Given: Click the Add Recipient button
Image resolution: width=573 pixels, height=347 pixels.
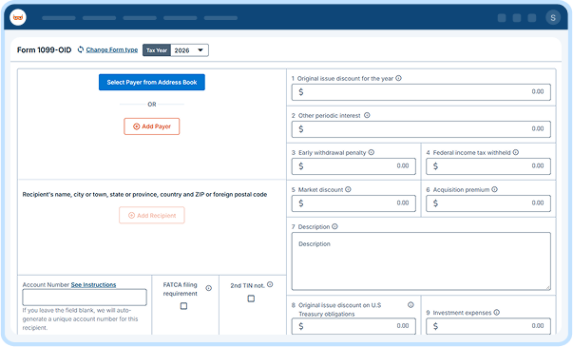Looking at the screenshot, I should tap(152, 216).
